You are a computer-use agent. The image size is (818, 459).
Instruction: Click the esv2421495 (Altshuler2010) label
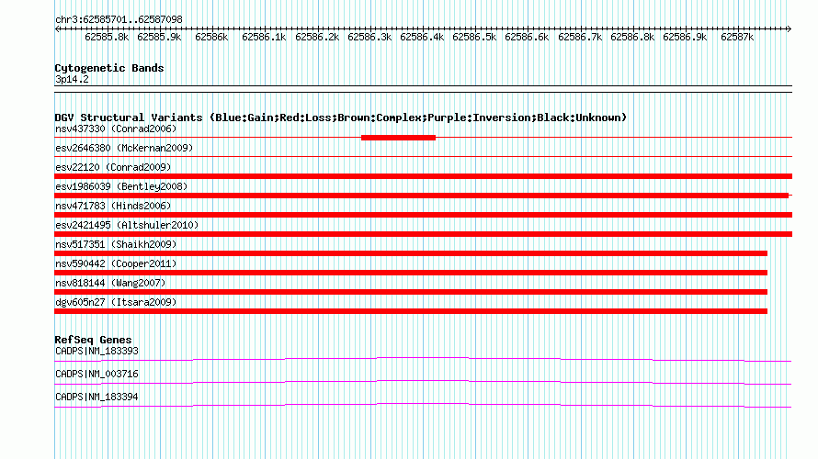pos(127,225)
